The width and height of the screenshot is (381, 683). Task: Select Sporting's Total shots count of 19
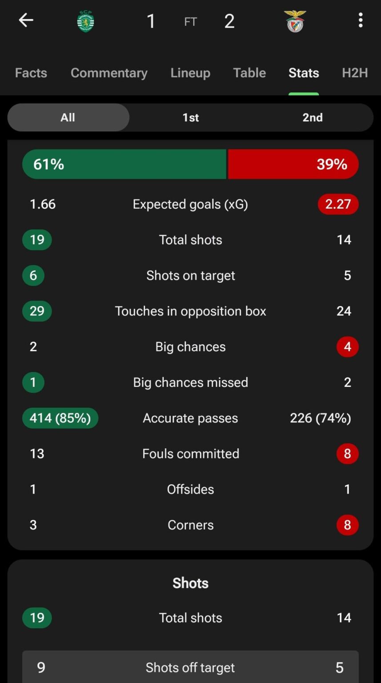[36, 240]
